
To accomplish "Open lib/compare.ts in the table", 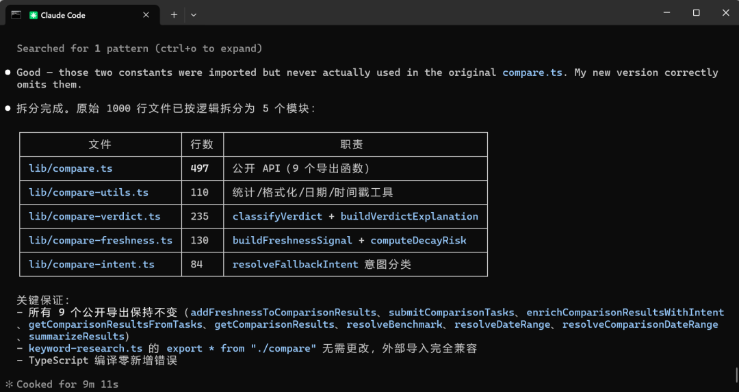I will (70, 168).
